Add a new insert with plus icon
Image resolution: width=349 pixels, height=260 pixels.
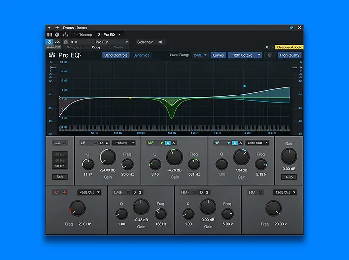click(x=57, y=28)
